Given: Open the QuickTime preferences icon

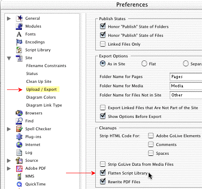Looking at the screenshot, I should tap(19, 184).
